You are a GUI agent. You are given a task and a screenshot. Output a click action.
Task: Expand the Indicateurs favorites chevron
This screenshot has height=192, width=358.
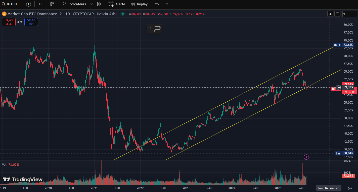coord(92,4)
